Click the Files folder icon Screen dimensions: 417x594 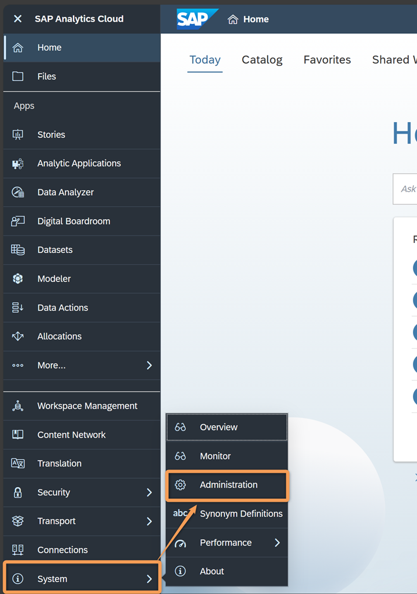pyautogui.click(x=18, y=76)
